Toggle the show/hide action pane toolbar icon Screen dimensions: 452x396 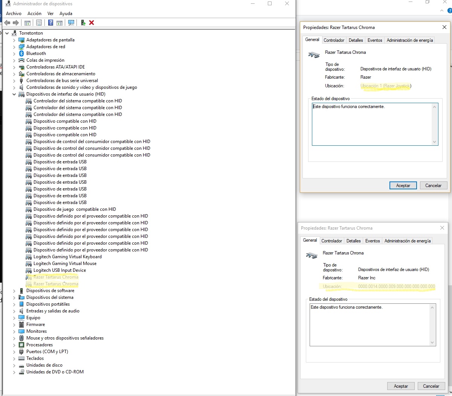pos(60,23)
